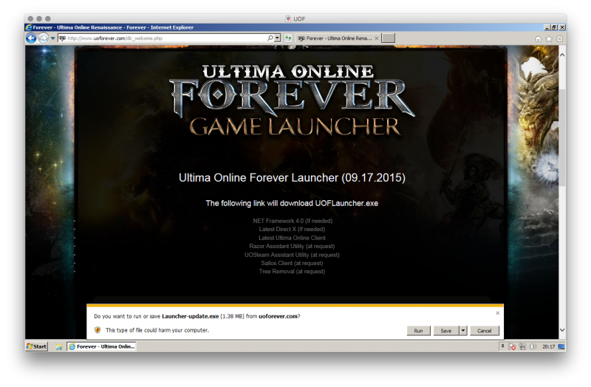Click Run in the download bar
The width and height of the screenshot is (591, 387).
point(418,331)
